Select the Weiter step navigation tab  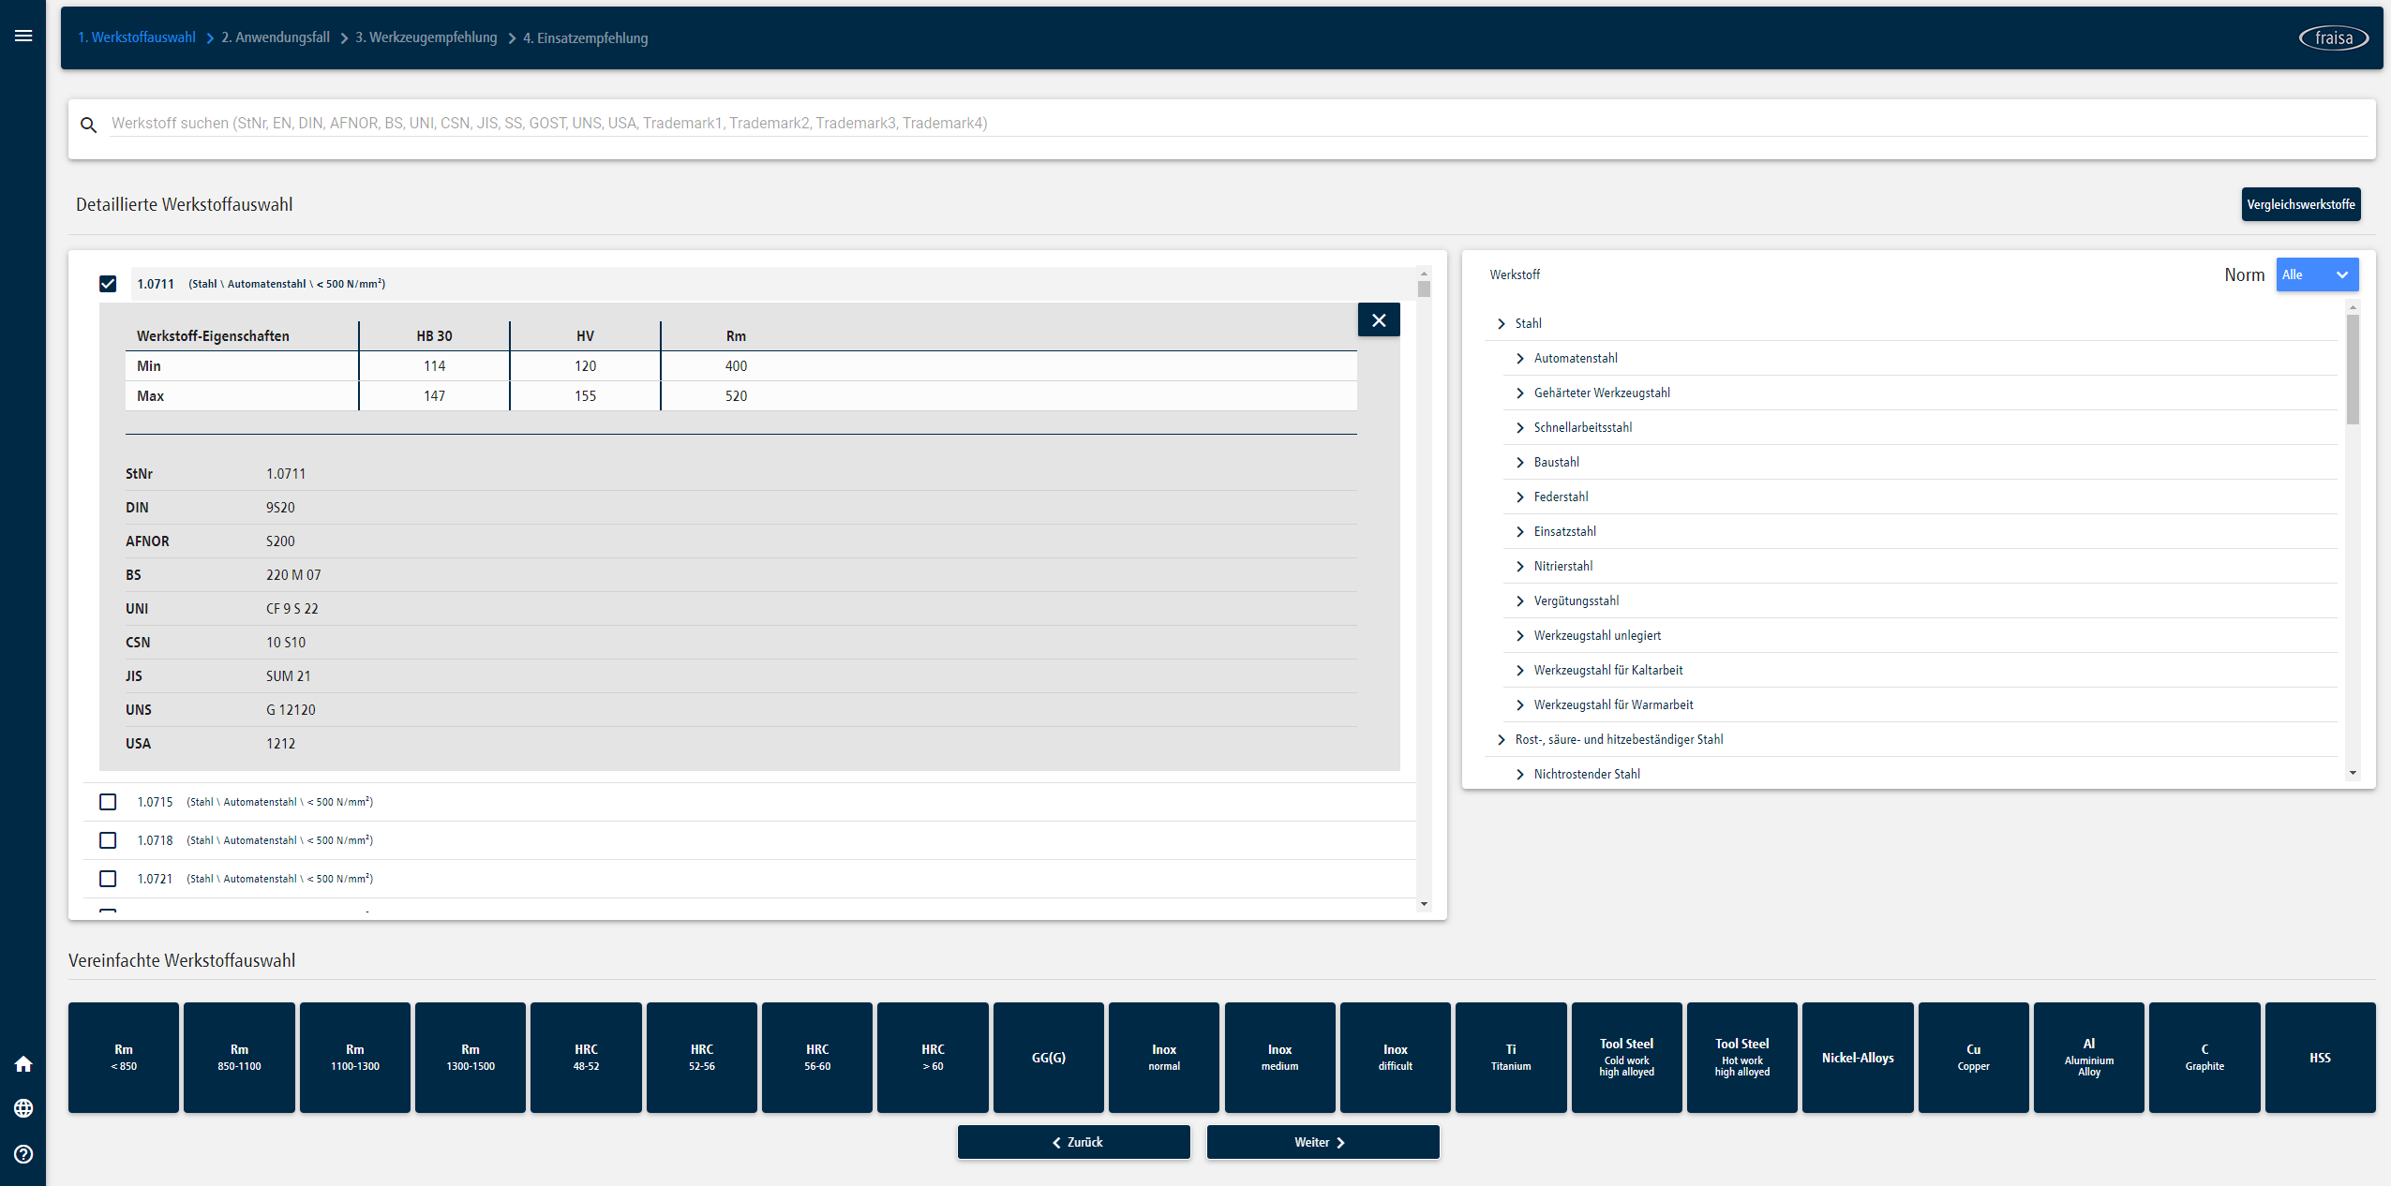(x=1319, y=1142)
